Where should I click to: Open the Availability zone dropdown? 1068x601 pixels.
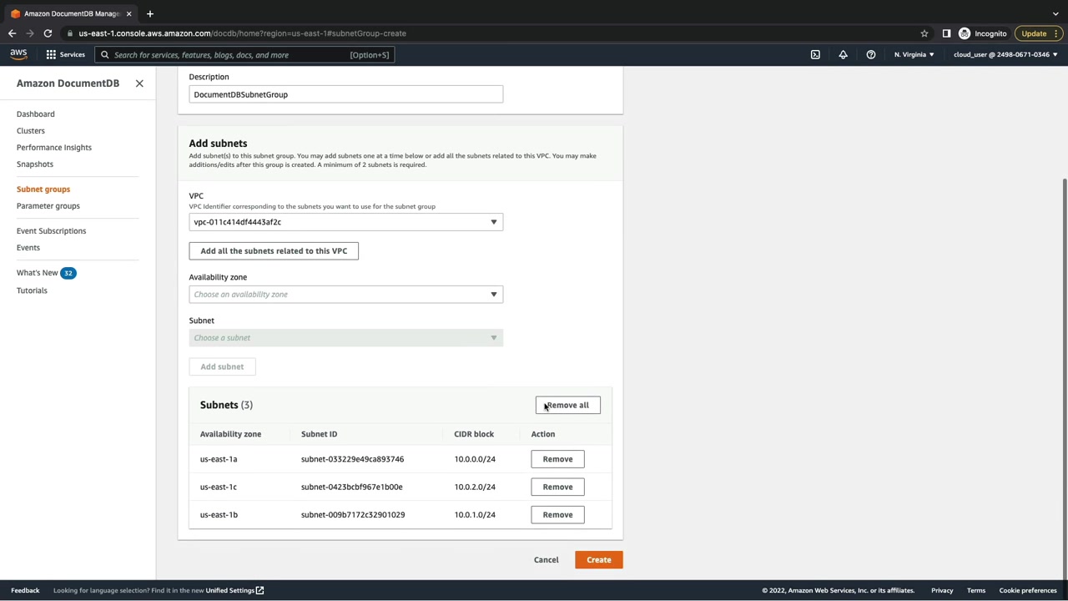[x=345, y=295]
